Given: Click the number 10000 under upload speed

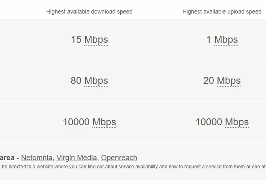Looking at the screenshot, I should click(x=209, y=122).
